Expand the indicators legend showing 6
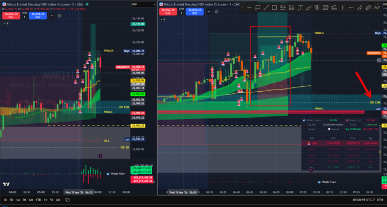Screen dimensions: 387x207 [x=163, y=19]
